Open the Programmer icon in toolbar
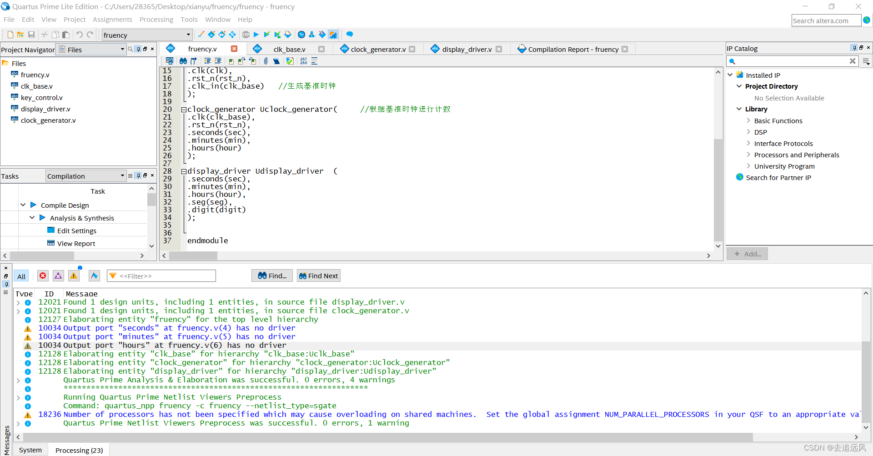This screenshot has height=456, width=873. [x=322, y=35]
